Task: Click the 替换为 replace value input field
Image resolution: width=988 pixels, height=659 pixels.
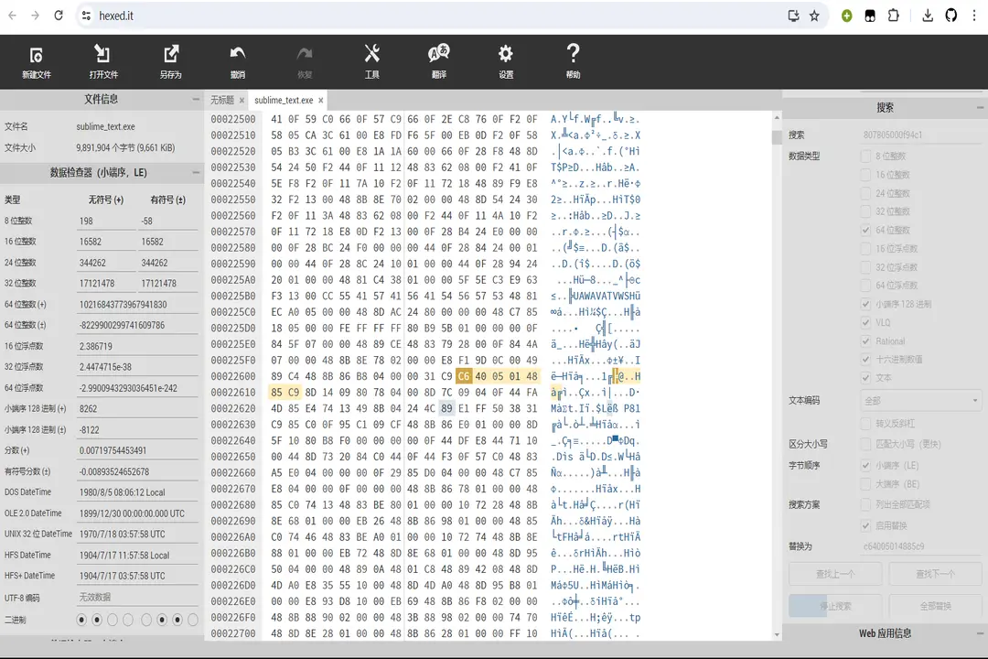Action: [921, 546]
